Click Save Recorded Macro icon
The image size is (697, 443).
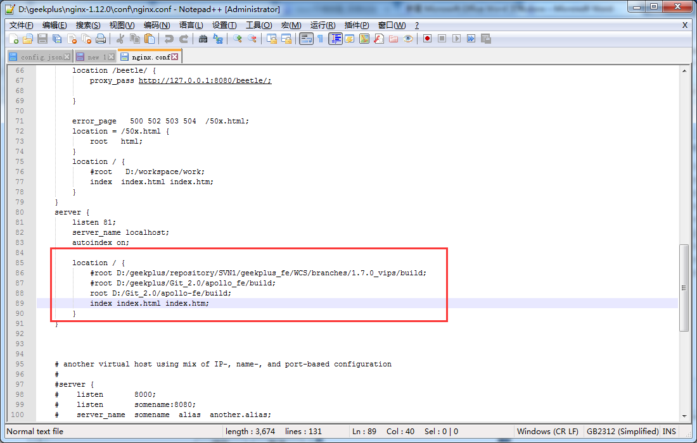pos(486,39)
